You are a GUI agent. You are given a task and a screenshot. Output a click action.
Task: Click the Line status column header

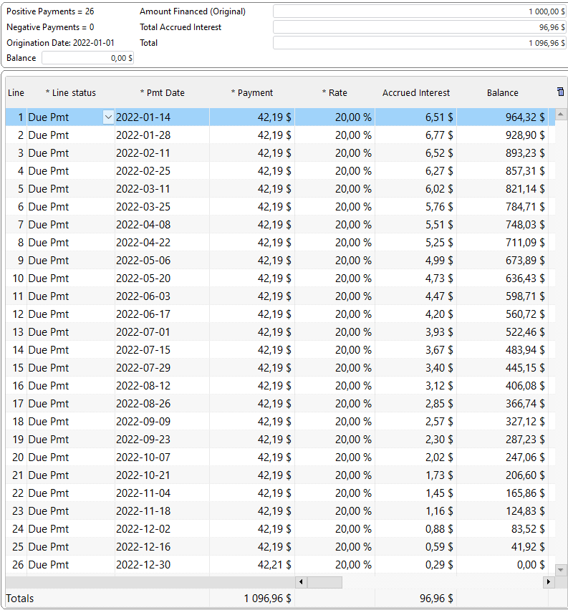pos(71,92)
